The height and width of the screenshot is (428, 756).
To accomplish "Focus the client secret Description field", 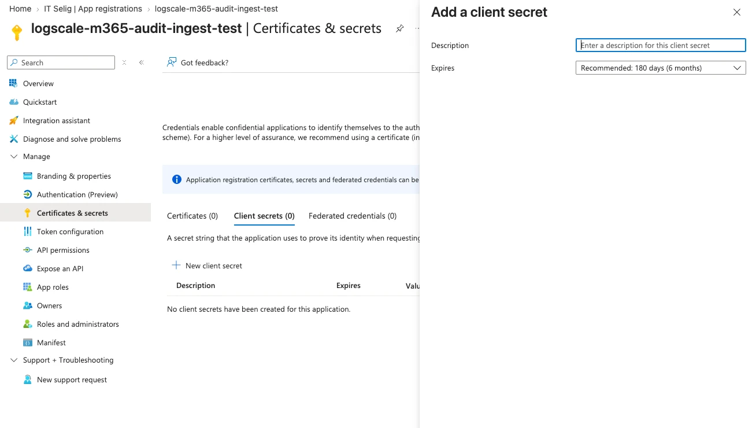I will tap(661, 45).
